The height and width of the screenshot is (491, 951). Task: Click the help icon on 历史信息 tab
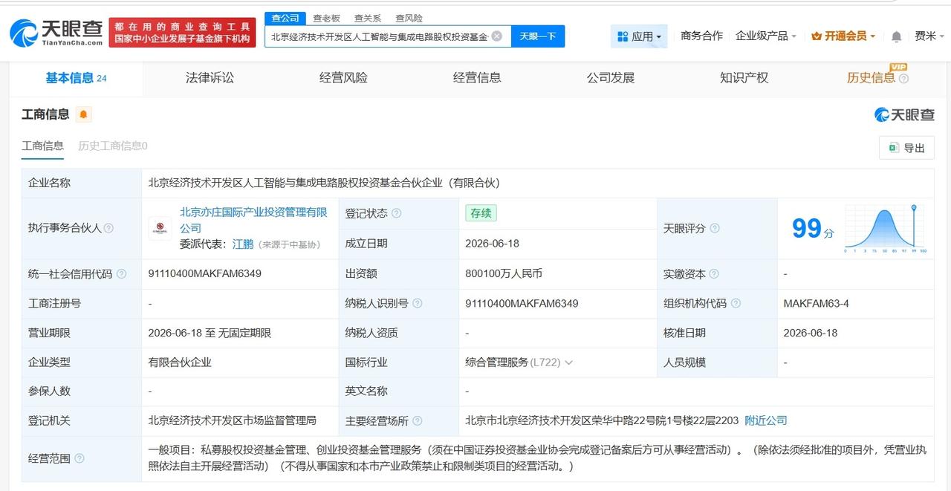[903, 78]
